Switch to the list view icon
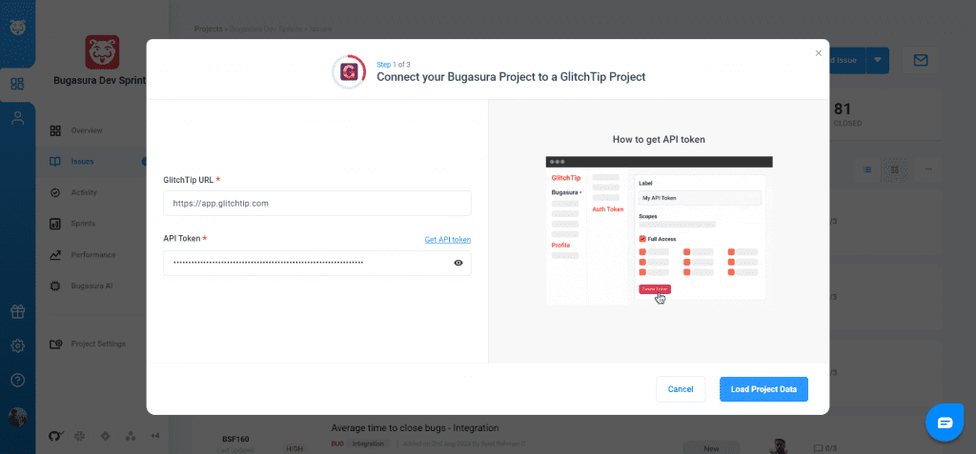The image size is (976, 454). click(867, 169)
